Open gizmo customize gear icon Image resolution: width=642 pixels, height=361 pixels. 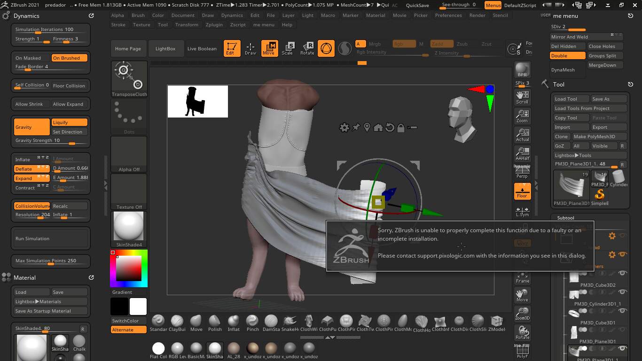344,127
